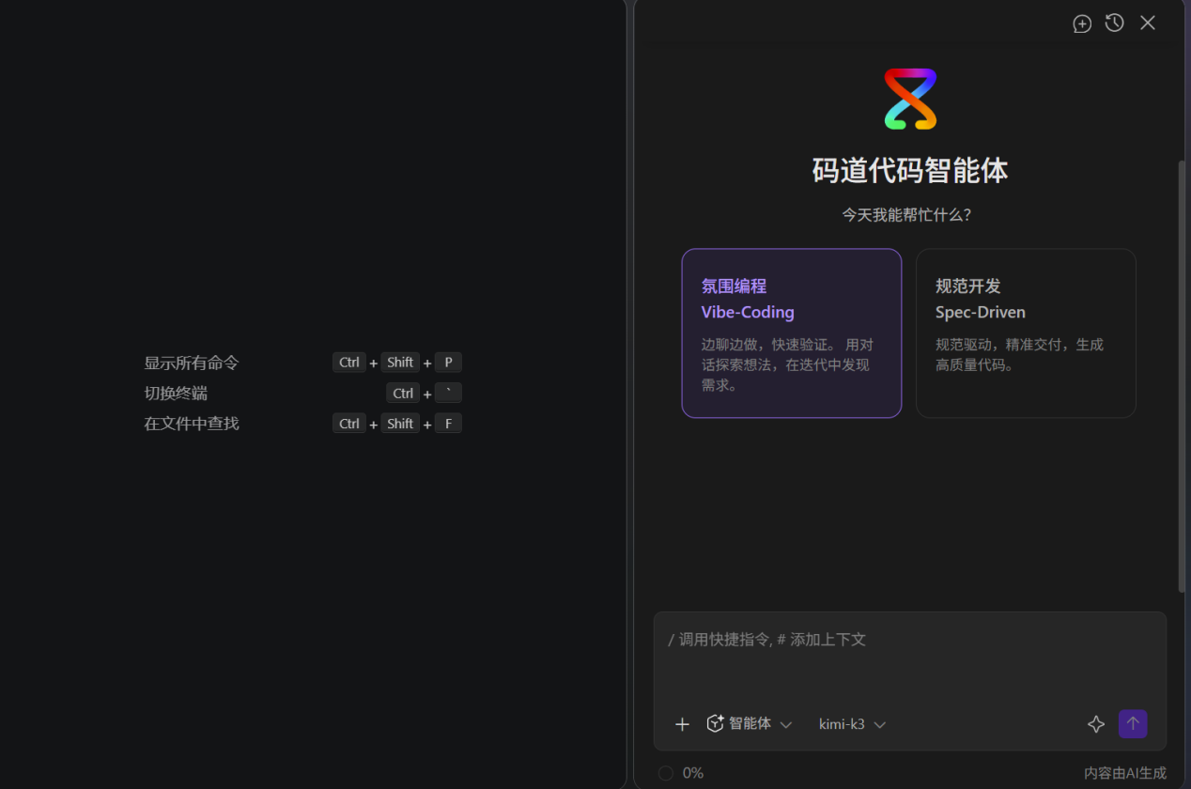
Task: Open chat history clock icon
Action: coord(1115,23)
